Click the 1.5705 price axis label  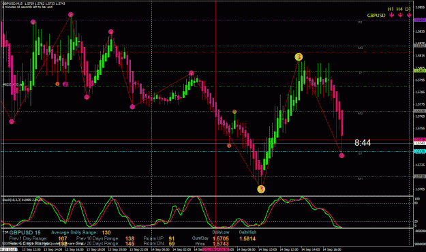click(x=420, y=189)
